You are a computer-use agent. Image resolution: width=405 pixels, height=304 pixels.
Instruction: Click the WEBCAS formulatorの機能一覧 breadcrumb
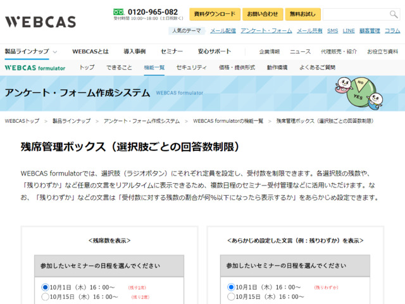point(228,121)
